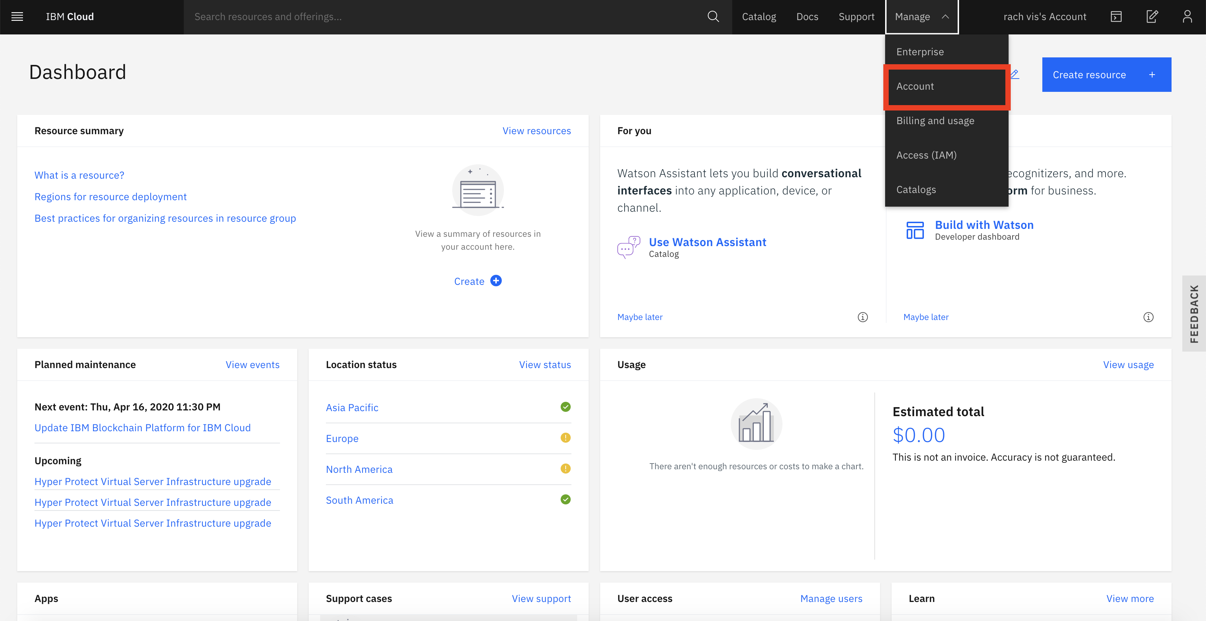Choose Billing and usage menu entry

click(935, 121)
